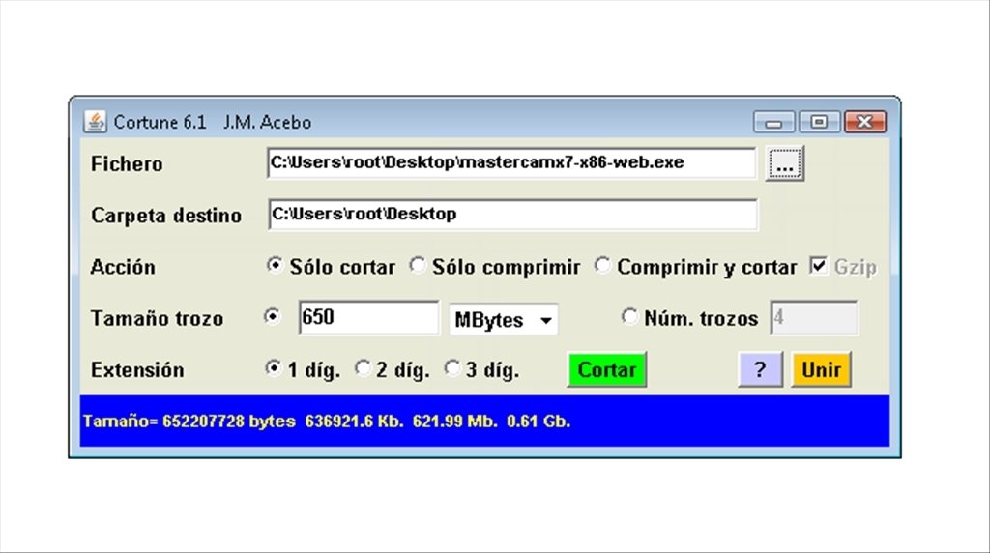This screenshot has width=990, height=553.
Task: Click the disabled number of pieces field
Action: tap(814, 317)
